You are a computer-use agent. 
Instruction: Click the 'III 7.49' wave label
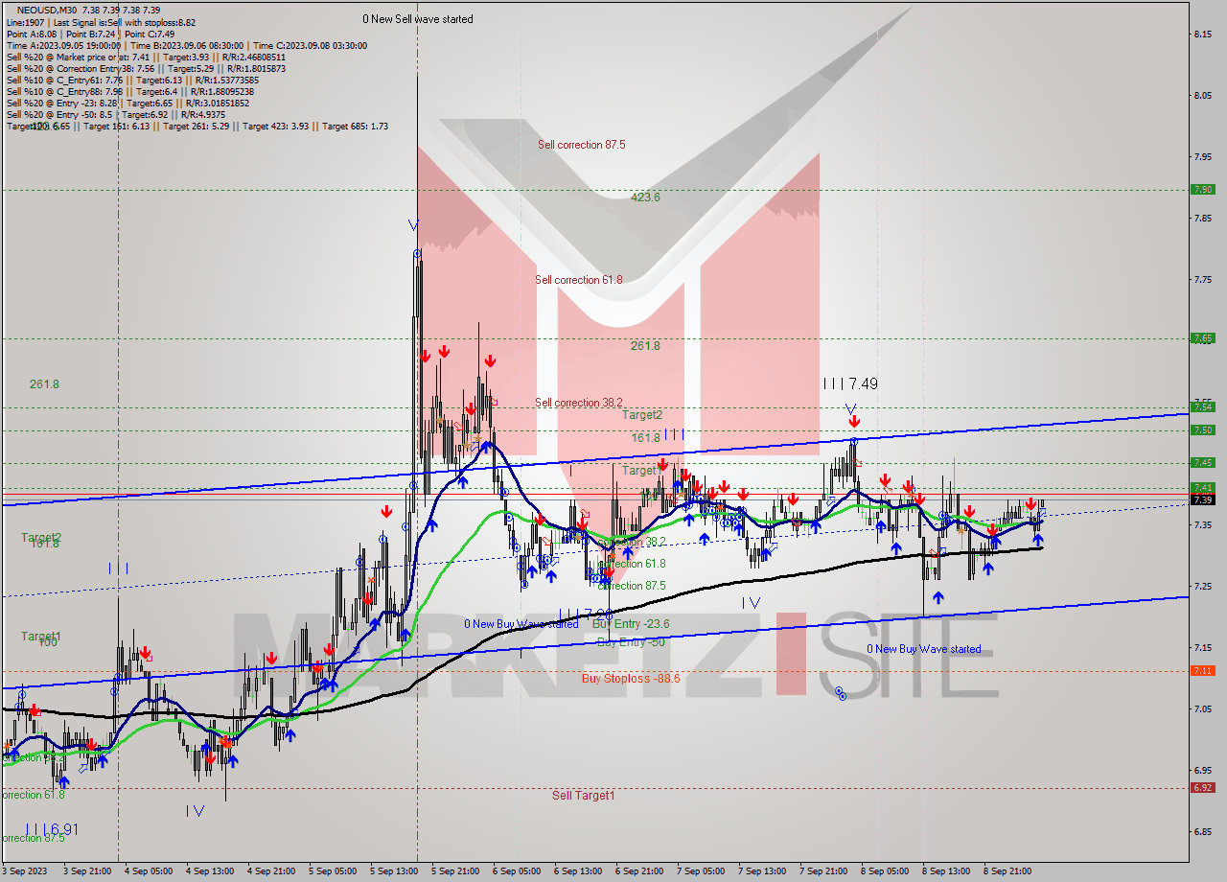(x=850, y=383)
